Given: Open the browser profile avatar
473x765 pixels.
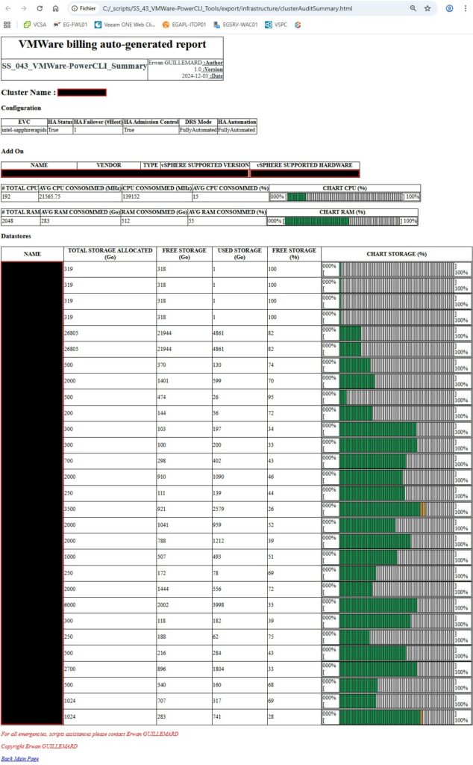Looking at the screenshot, I should [449, 8].
